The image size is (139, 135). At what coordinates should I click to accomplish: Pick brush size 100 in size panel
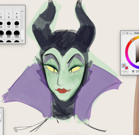[x=17, y=34]
